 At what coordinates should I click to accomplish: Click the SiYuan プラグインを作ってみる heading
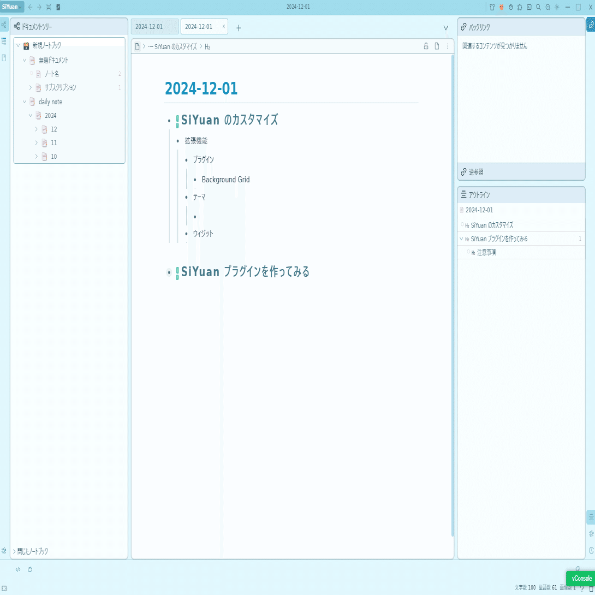(245, 272)
